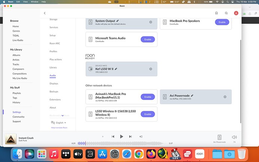Open Community in the sidebar
259x162 pixels.
pos(18,117)
